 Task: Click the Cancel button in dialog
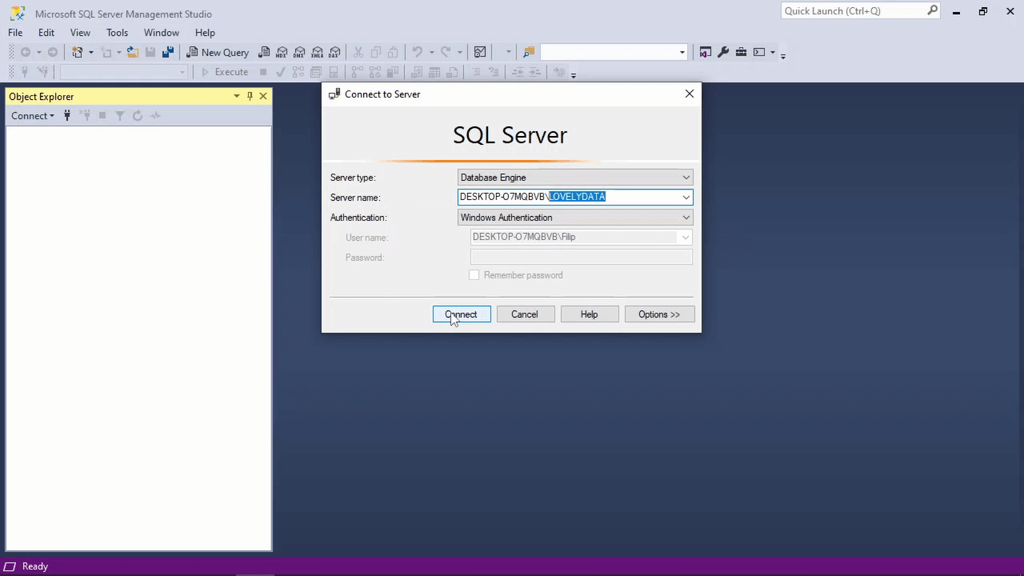click(525, 314)
